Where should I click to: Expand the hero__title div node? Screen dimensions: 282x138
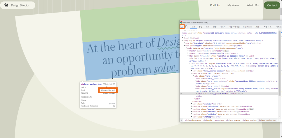tap(195, 86)
